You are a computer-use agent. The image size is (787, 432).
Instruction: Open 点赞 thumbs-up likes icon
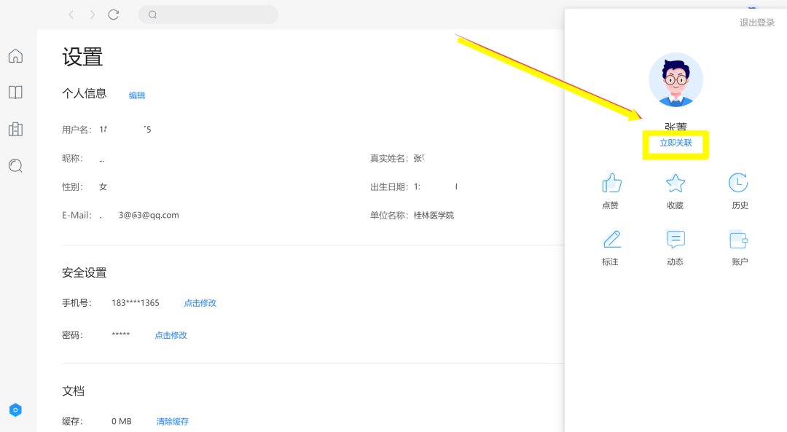click(x=611, y=183)
